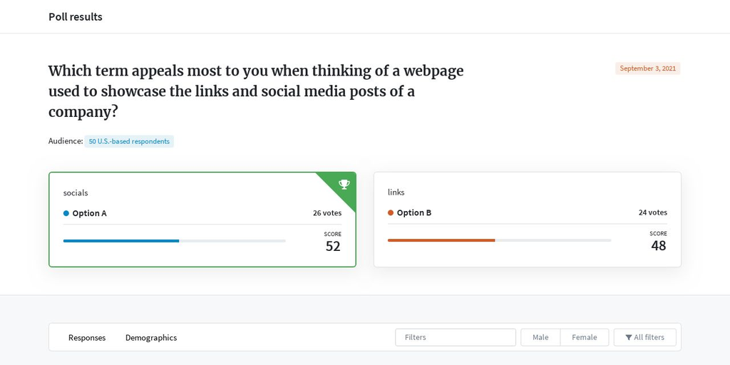This screenshot has height=365, width=730.
Task: Select the socials option card
Action: point(202,220)
